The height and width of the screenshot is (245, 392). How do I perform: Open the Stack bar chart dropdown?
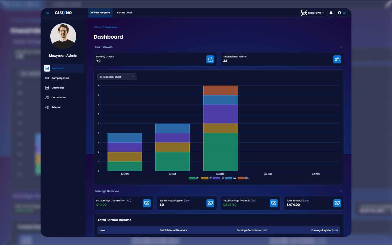pyautogui.click(x=117, y=77)
